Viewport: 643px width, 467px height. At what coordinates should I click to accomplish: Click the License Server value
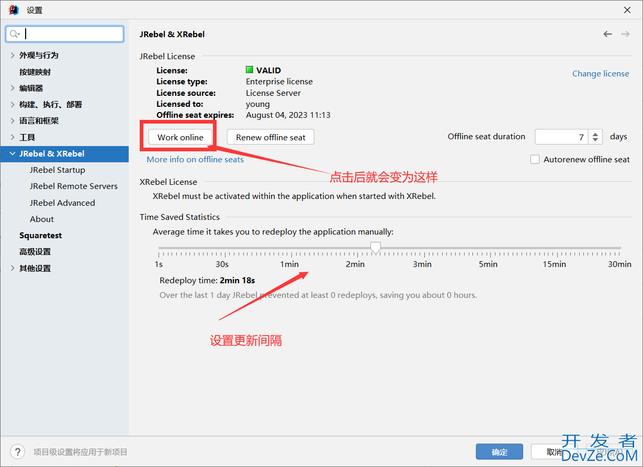pos(274,93)
